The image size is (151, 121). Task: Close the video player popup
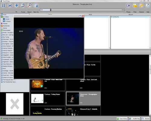click(x=83, y=16)
